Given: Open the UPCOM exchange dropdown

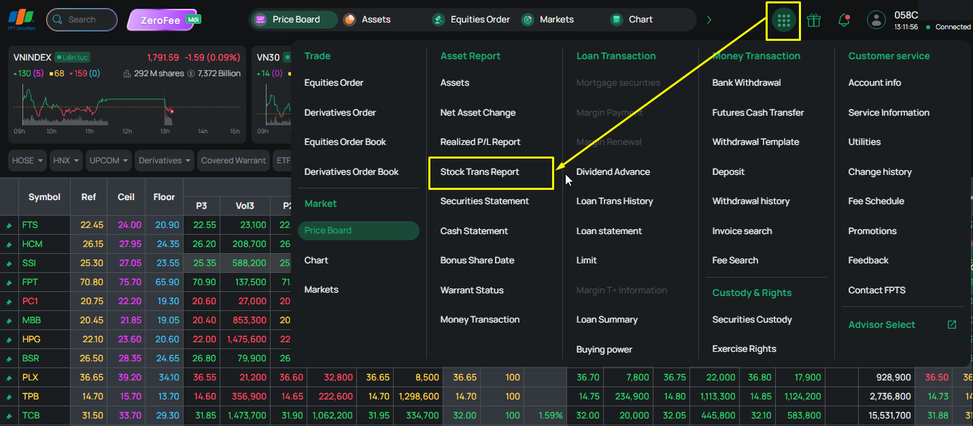Looking at the screenshot, I should coord(109,161).
